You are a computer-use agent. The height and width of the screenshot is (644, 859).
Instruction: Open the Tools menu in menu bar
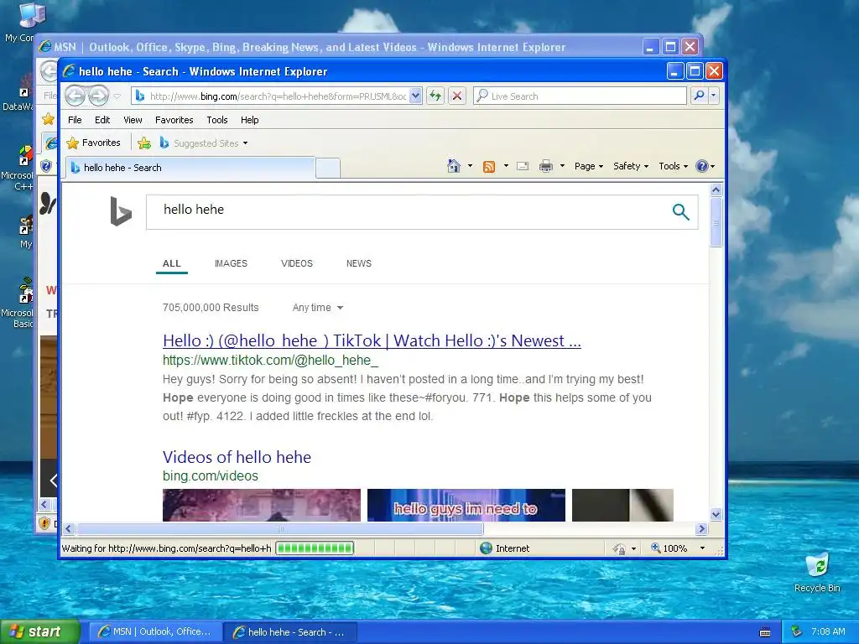pos(217,120)
